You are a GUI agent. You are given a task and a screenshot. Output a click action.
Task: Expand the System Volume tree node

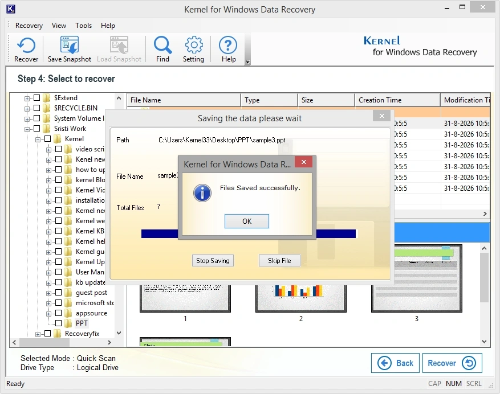(27, 119)
